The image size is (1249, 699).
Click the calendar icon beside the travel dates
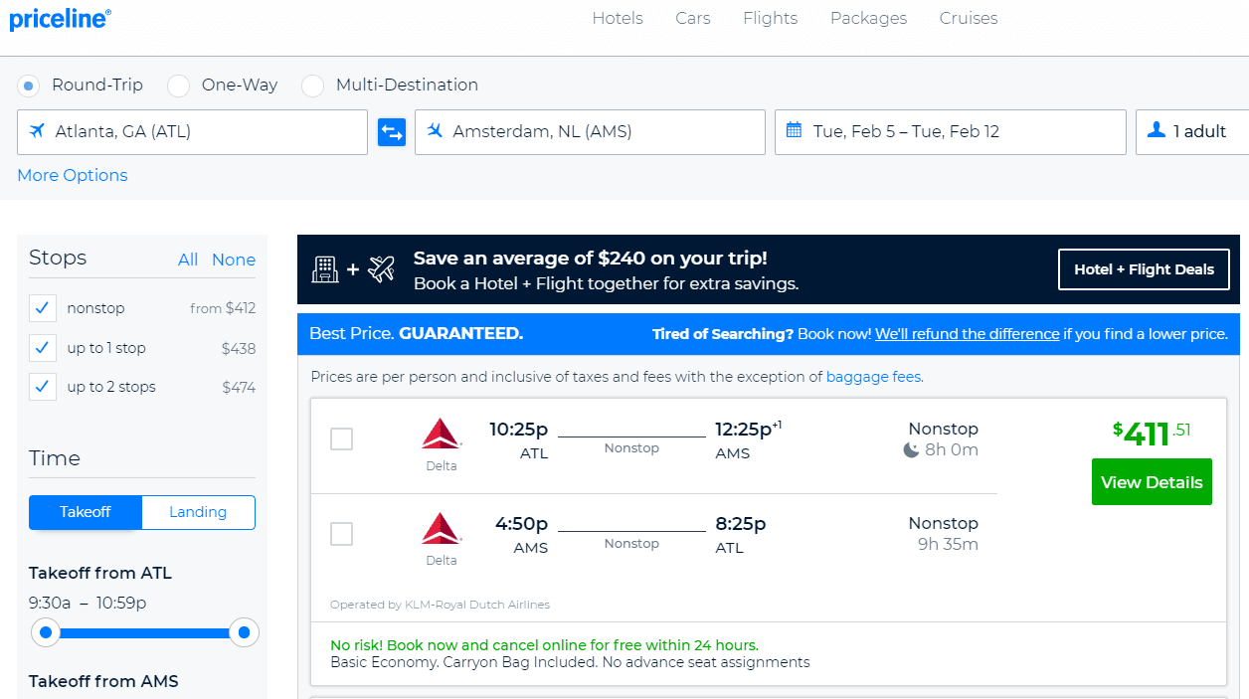pos(794,130)
